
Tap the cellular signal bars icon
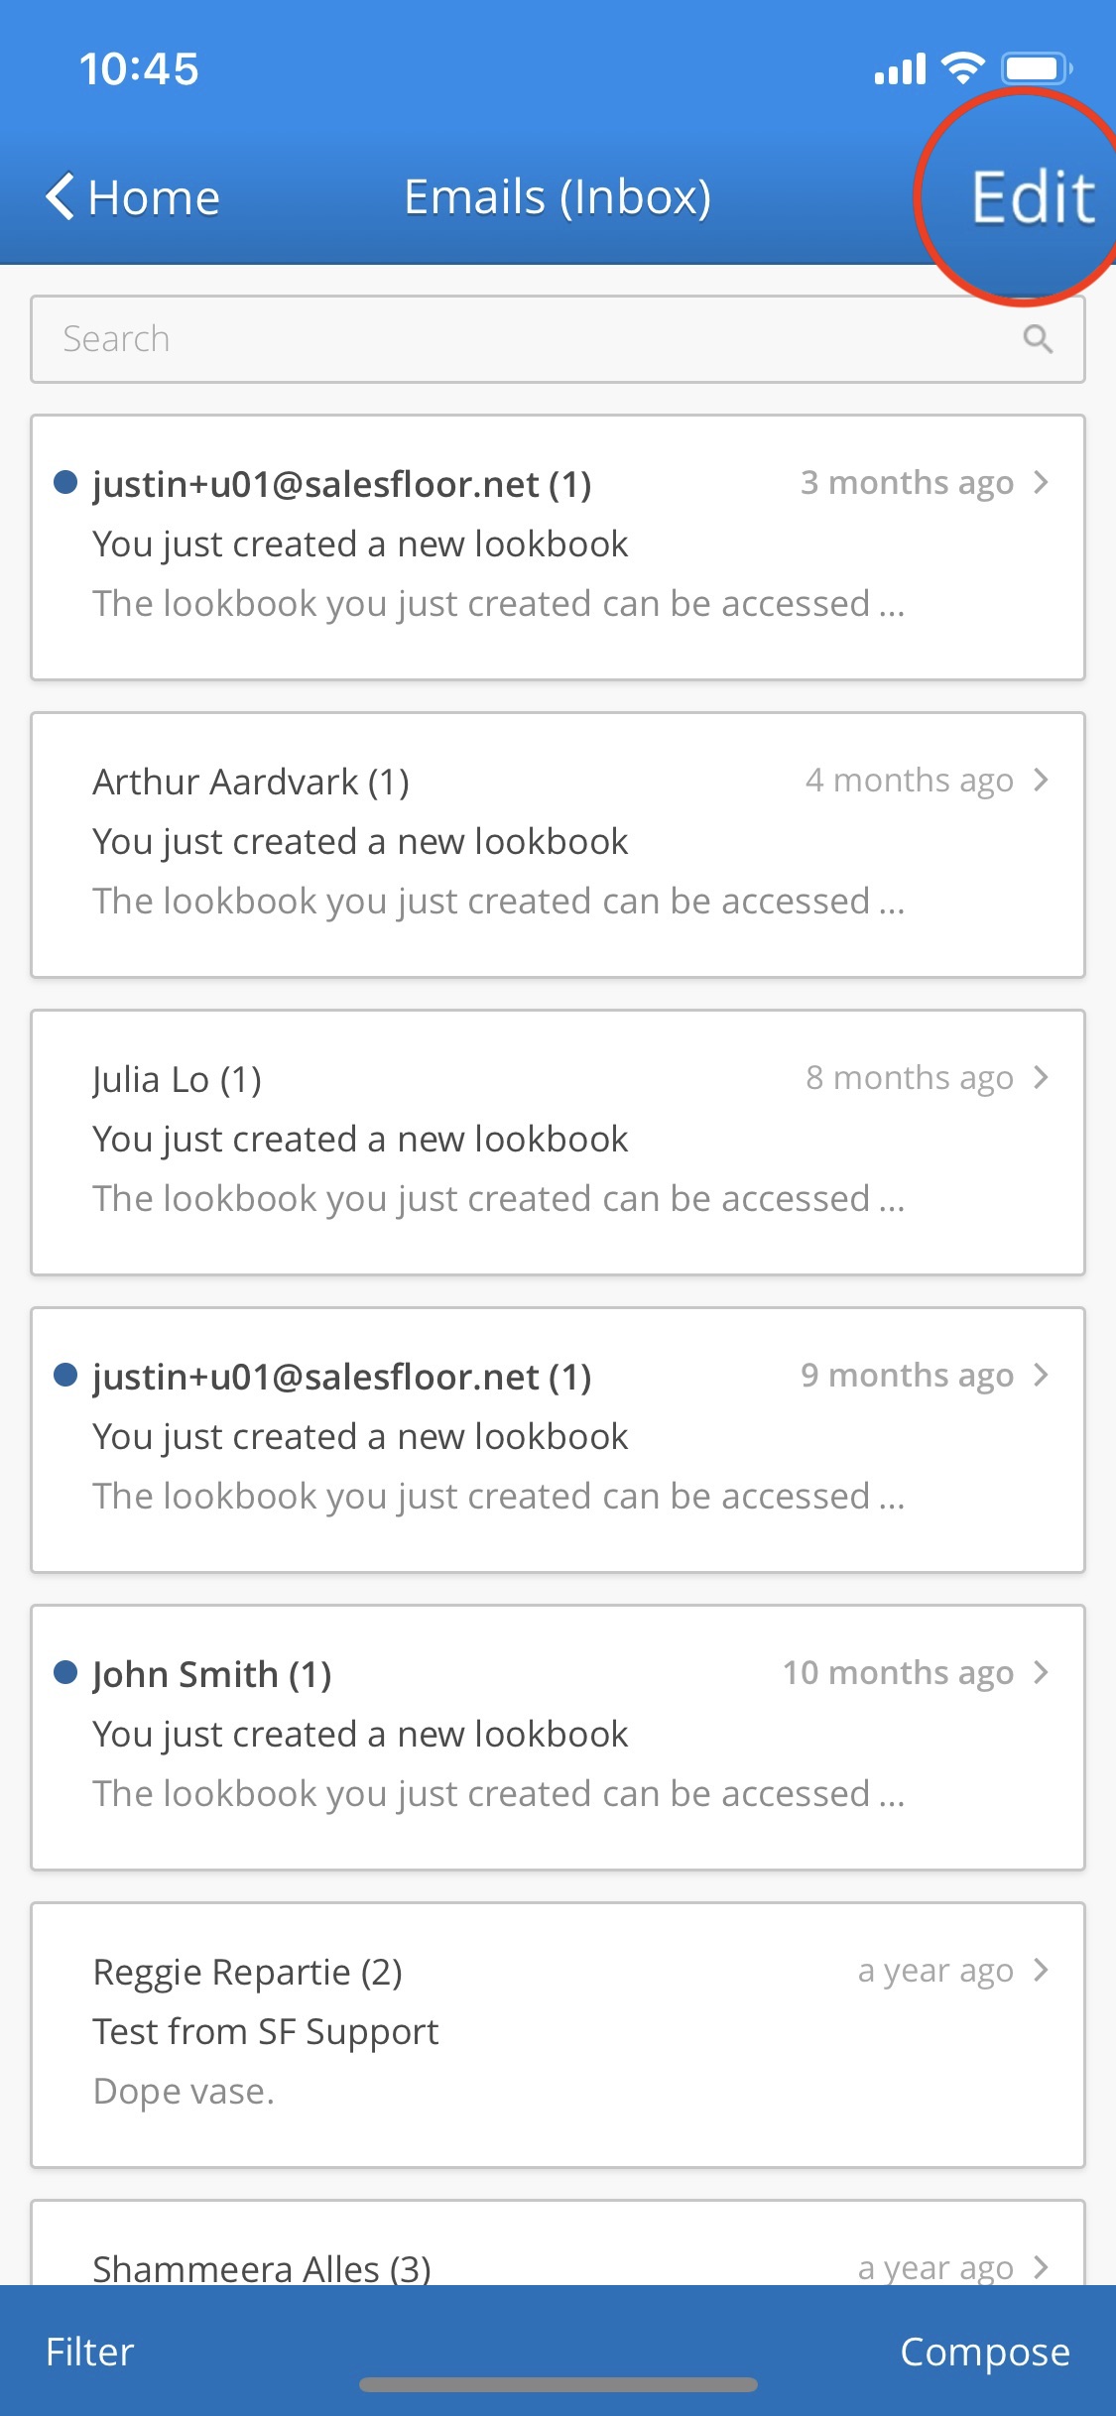click(899, 69)
